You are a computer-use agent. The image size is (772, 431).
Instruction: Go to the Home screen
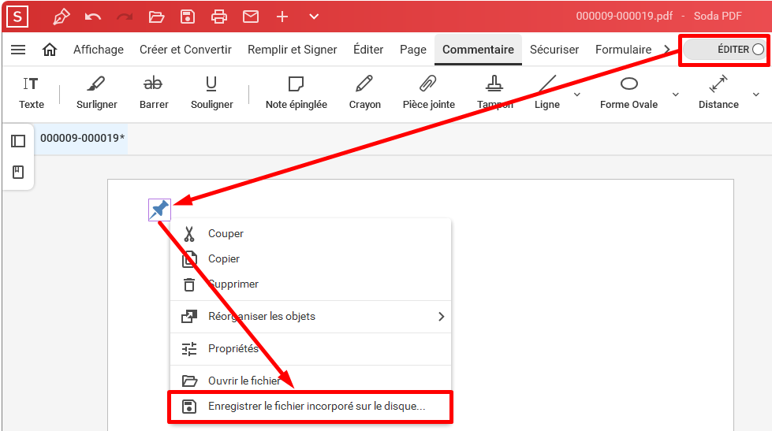point(50,50)
